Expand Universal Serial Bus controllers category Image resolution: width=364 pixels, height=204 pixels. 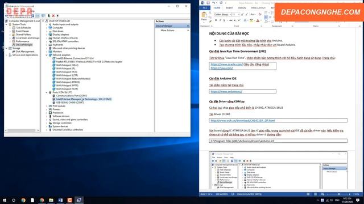tap(47, 130)
